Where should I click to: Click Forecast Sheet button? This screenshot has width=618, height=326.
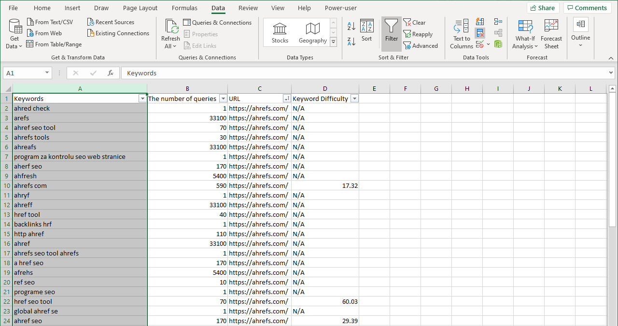tap(551, 34)
